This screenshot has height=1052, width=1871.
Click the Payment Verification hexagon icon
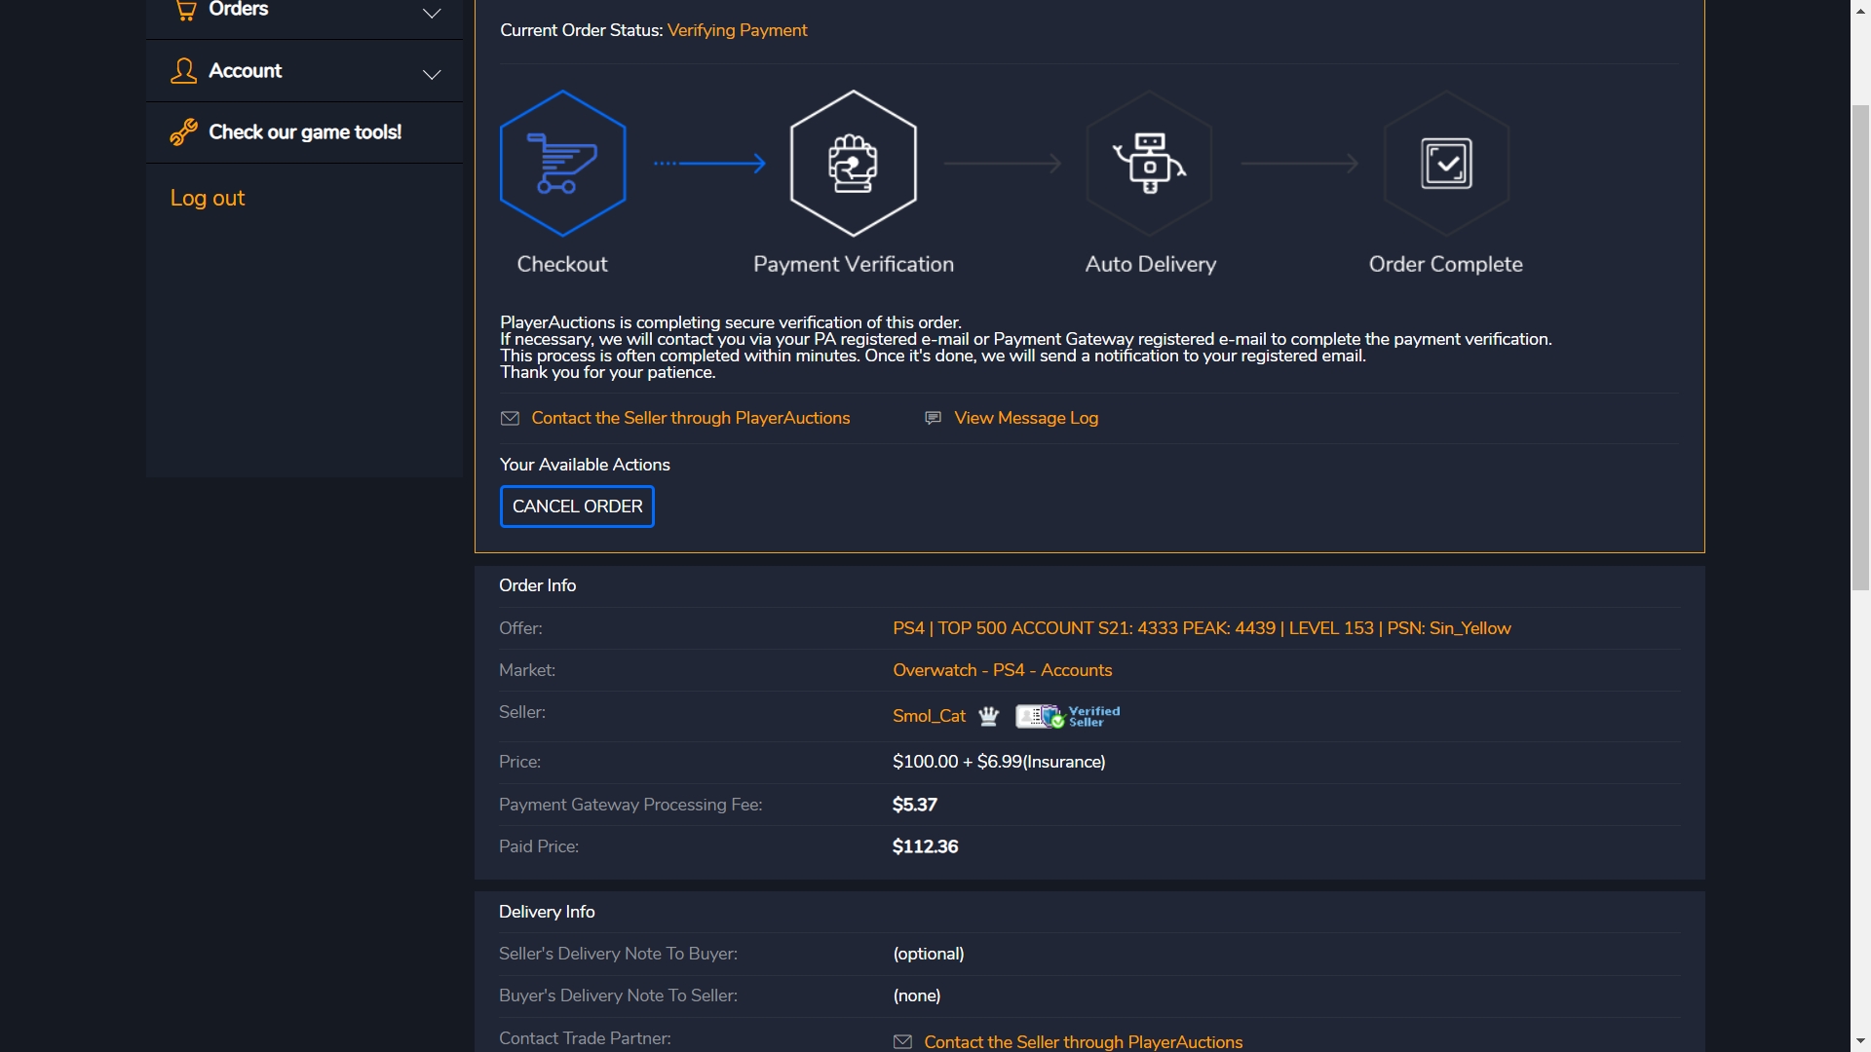853,164
